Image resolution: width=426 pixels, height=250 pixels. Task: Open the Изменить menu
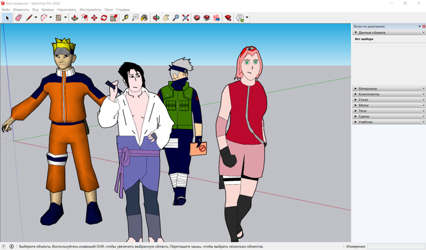[x=21, y=9]
